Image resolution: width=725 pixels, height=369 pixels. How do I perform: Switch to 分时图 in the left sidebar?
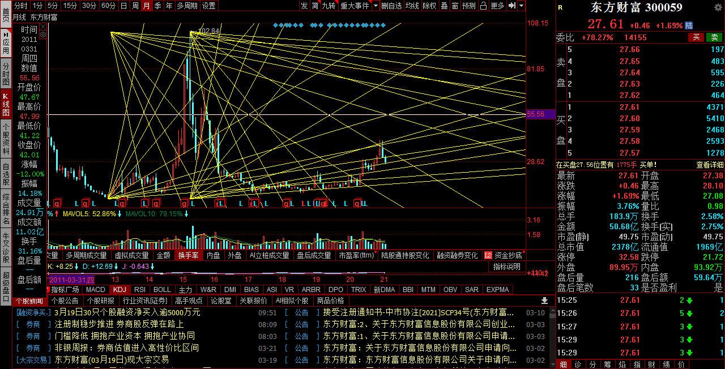coord(6,74)
